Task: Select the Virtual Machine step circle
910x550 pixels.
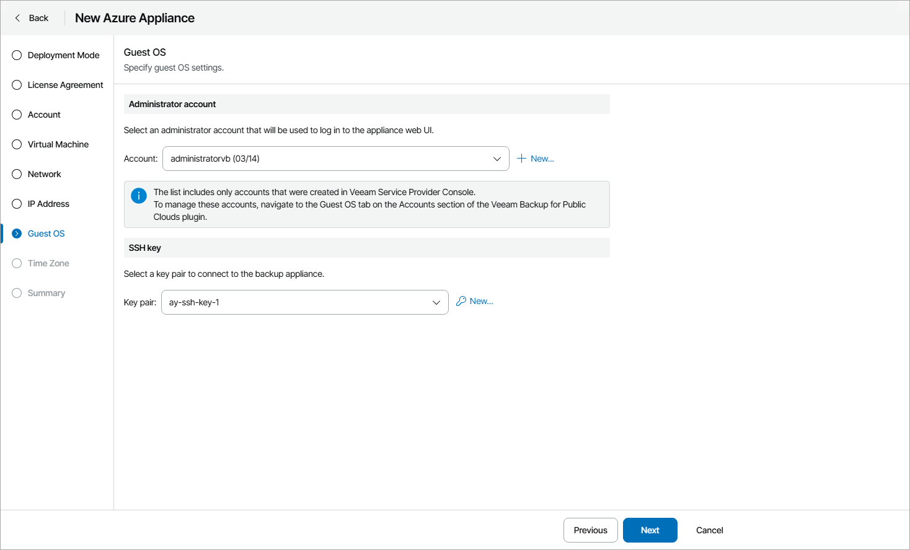Action: (17, 144)
